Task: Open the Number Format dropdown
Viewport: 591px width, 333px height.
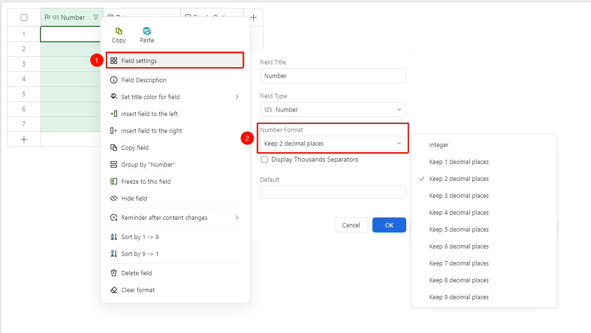Action: pyautogui.click(x=333, y=143)
